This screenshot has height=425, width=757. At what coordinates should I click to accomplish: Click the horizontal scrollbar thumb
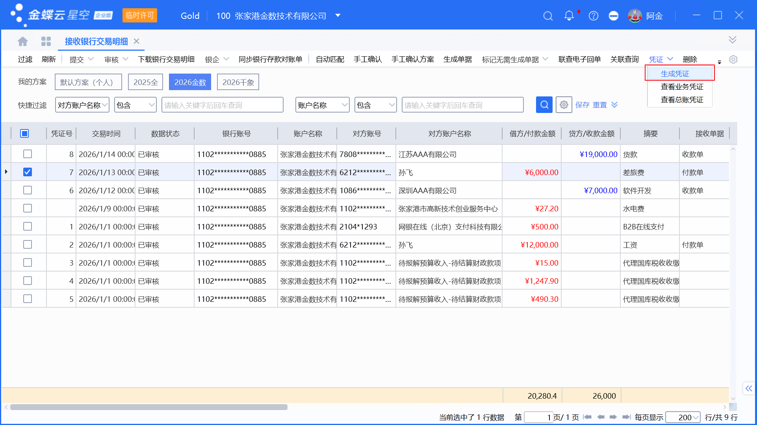pos(149,407)
